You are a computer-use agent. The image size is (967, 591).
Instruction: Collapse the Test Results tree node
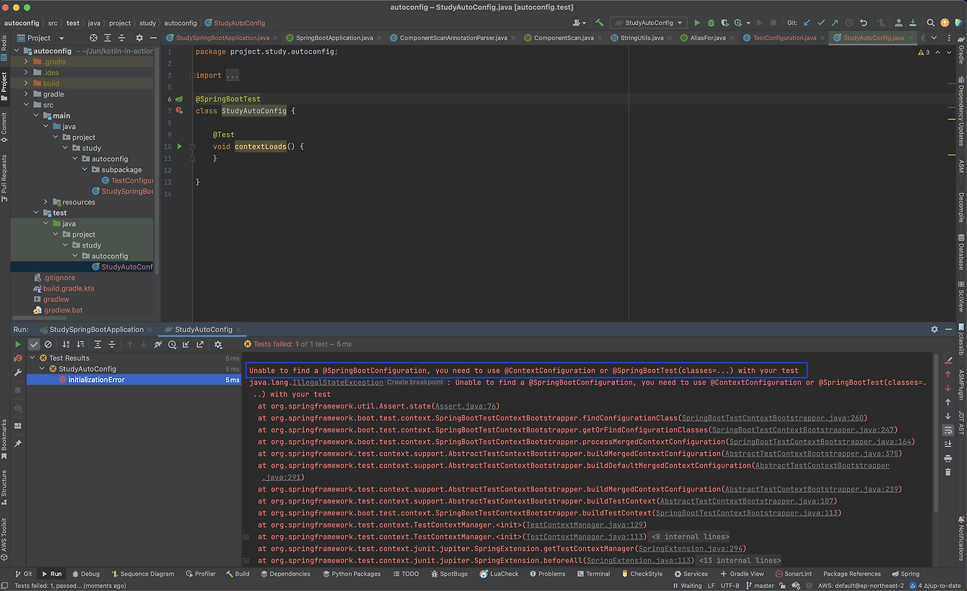(x=32, y=358)
